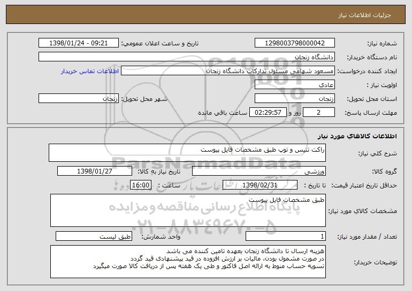Click the remaining time field 02:29:57
The width and height of the screenshot is (412, 291).
tap(268, 113)
